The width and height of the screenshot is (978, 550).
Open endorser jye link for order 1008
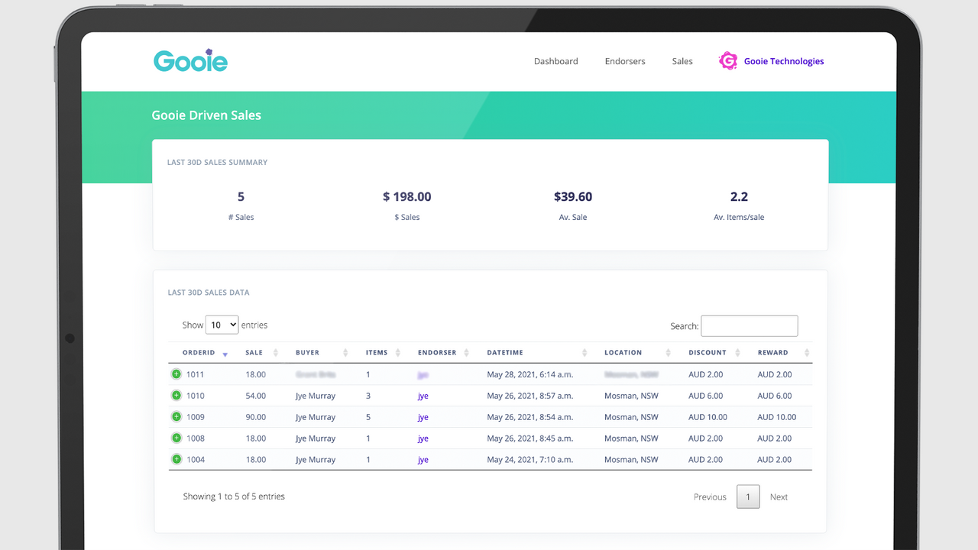pos(423,438)
